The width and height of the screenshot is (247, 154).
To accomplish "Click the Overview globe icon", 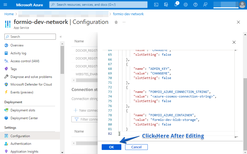I will point(6,45).
